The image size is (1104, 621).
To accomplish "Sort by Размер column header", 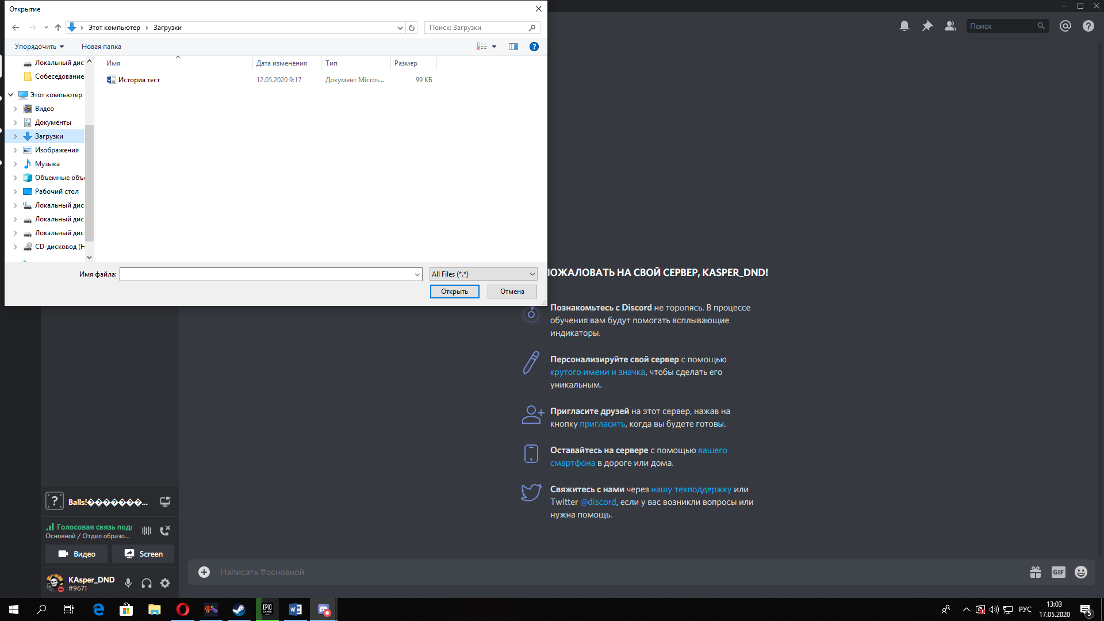I will point(413,63).
